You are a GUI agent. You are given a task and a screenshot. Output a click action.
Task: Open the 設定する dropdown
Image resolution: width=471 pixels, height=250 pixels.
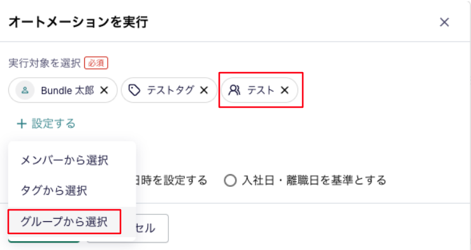(46, 124)
